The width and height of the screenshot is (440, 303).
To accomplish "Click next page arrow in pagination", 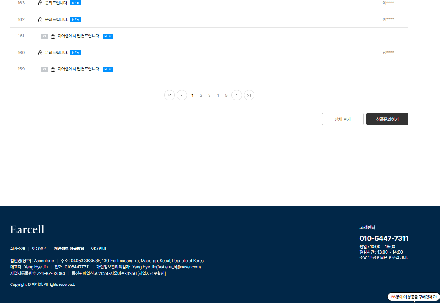I will 237,95.
